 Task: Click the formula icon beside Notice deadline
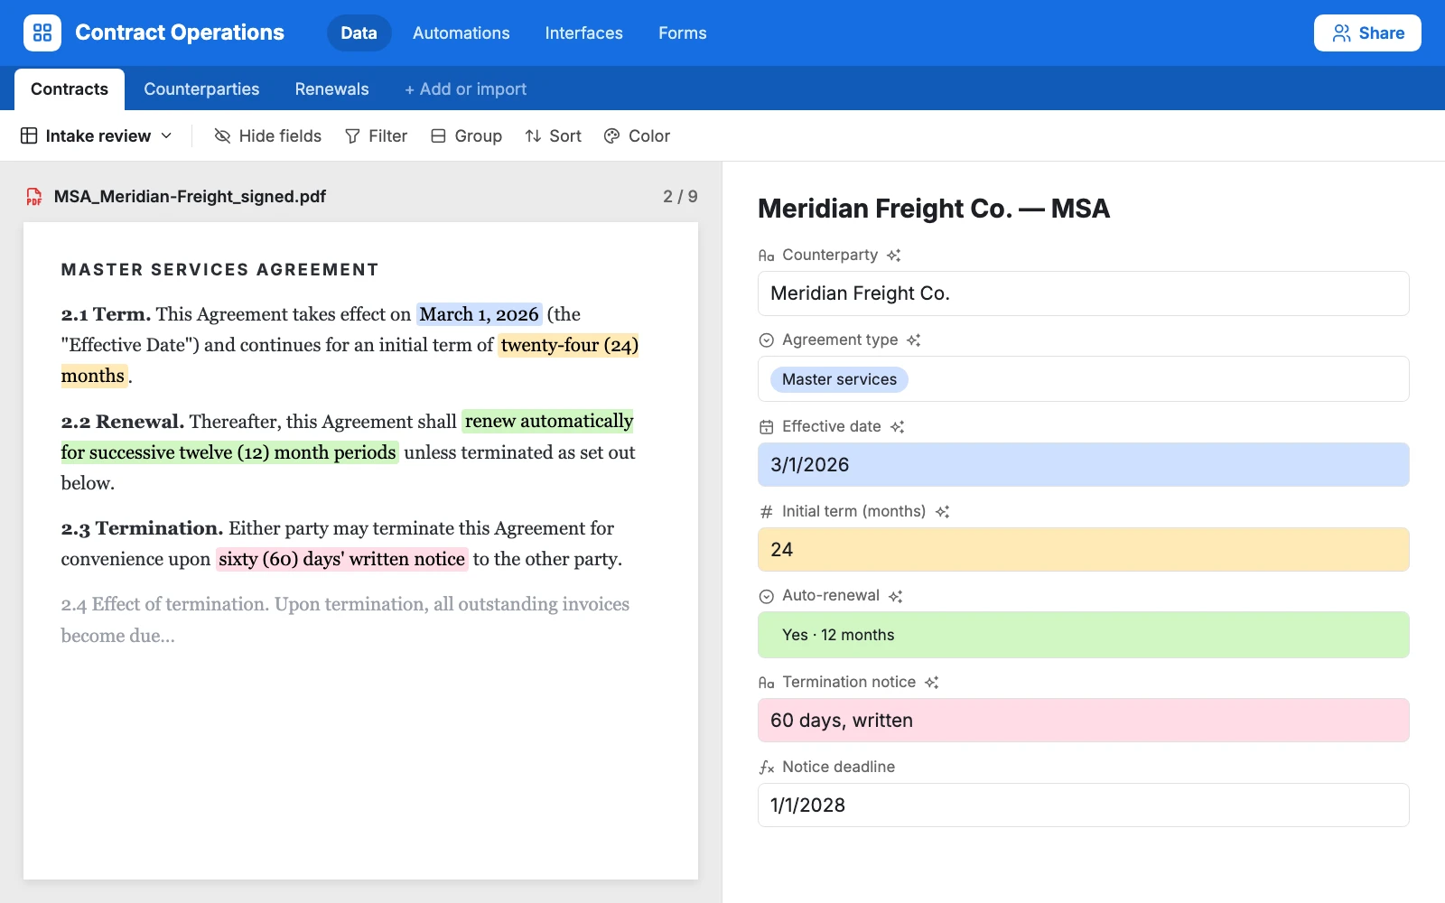point(767,768)
